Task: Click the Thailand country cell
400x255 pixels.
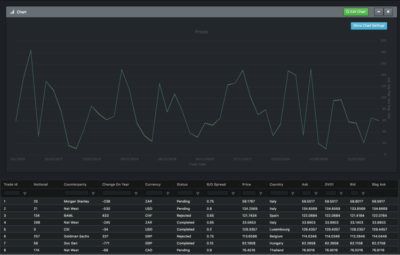Action: pos(276,250)
